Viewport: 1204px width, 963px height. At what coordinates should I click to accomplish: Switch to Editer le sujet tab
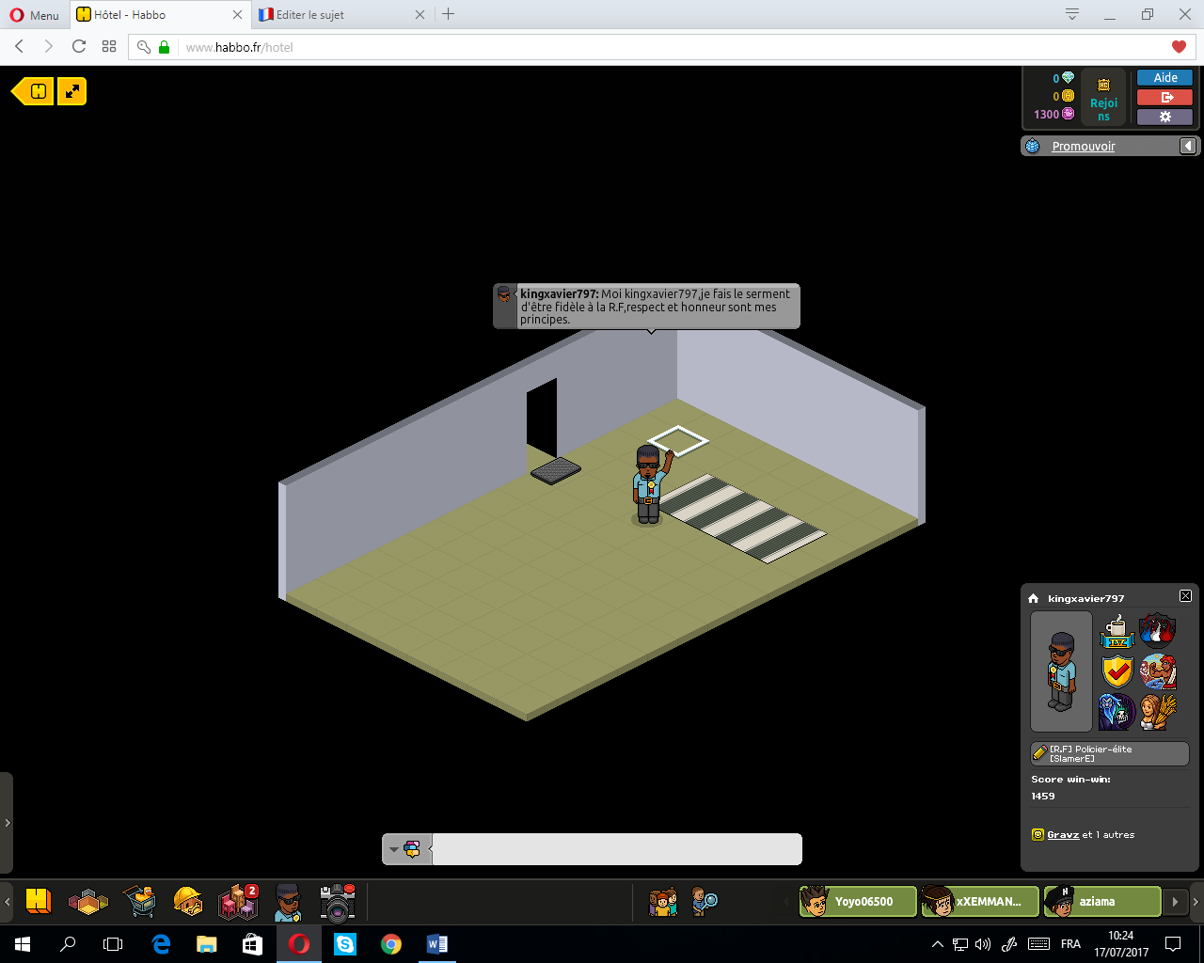coord(341,15)
